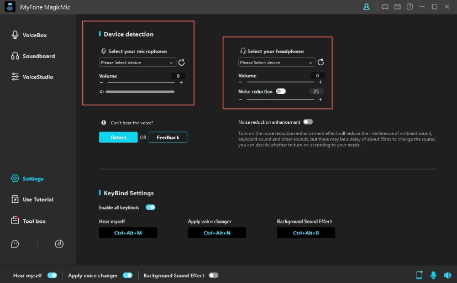Click the Can't hear the voice? text
This screenshot has height=283, width=457.
pyautogui.click(x=132, y=123)
